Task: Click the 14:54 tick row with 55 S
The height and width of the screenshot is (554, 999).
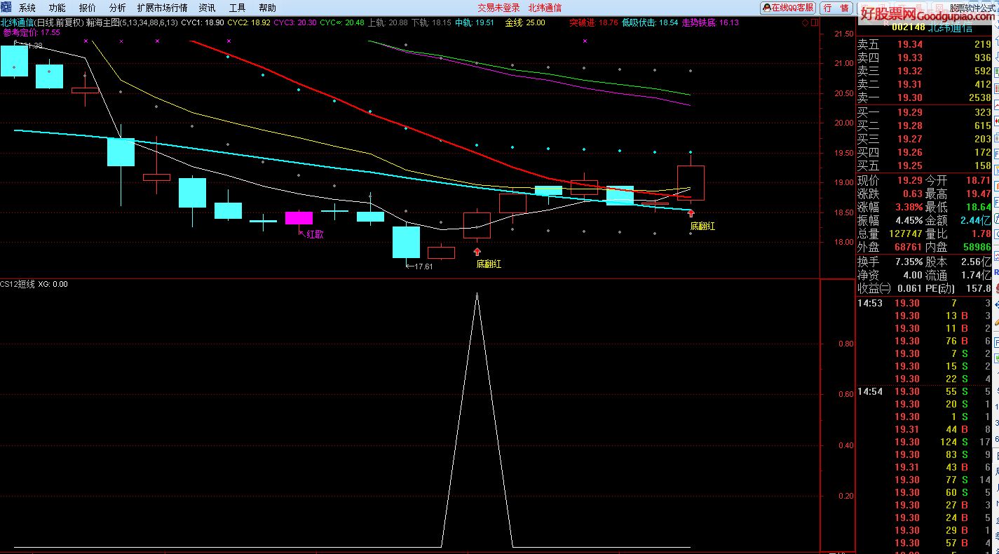Action: tap(925, 391)
